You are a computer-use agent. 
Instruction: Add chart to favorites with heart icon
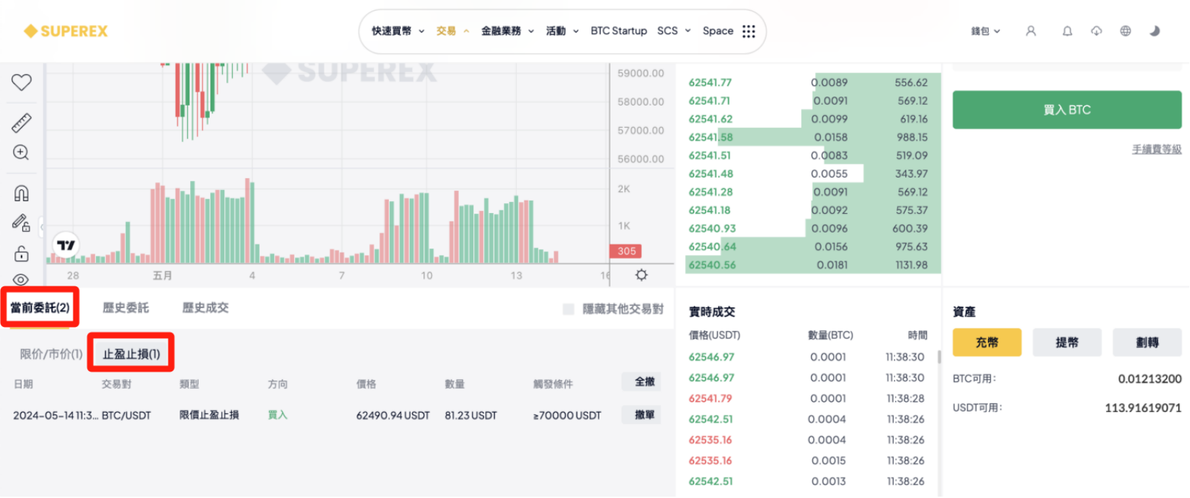21,82
